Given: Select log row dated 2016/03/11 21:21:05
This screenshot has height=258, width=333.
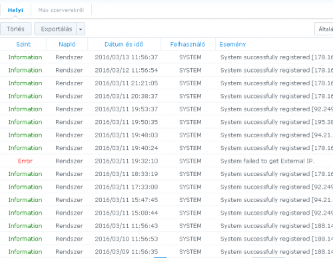Looking at the screenshot, I should [166, 83].
